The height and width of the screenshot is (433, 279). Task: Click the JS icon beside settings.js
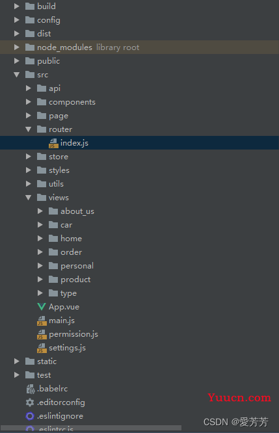point(42,348)
